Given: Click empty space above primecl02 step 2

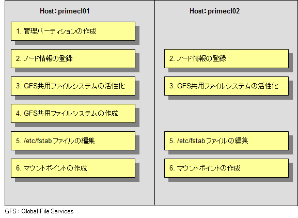Looking at the screenshot, I should tap(226, 32).
